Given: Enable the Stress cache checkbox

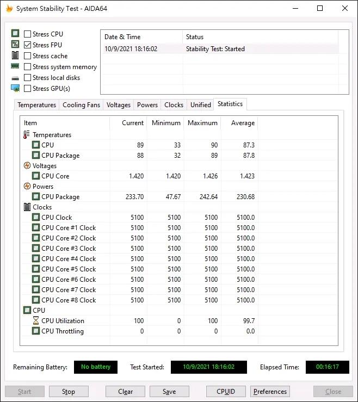Looking at the screenshot, I should click(x=27, y=55).
